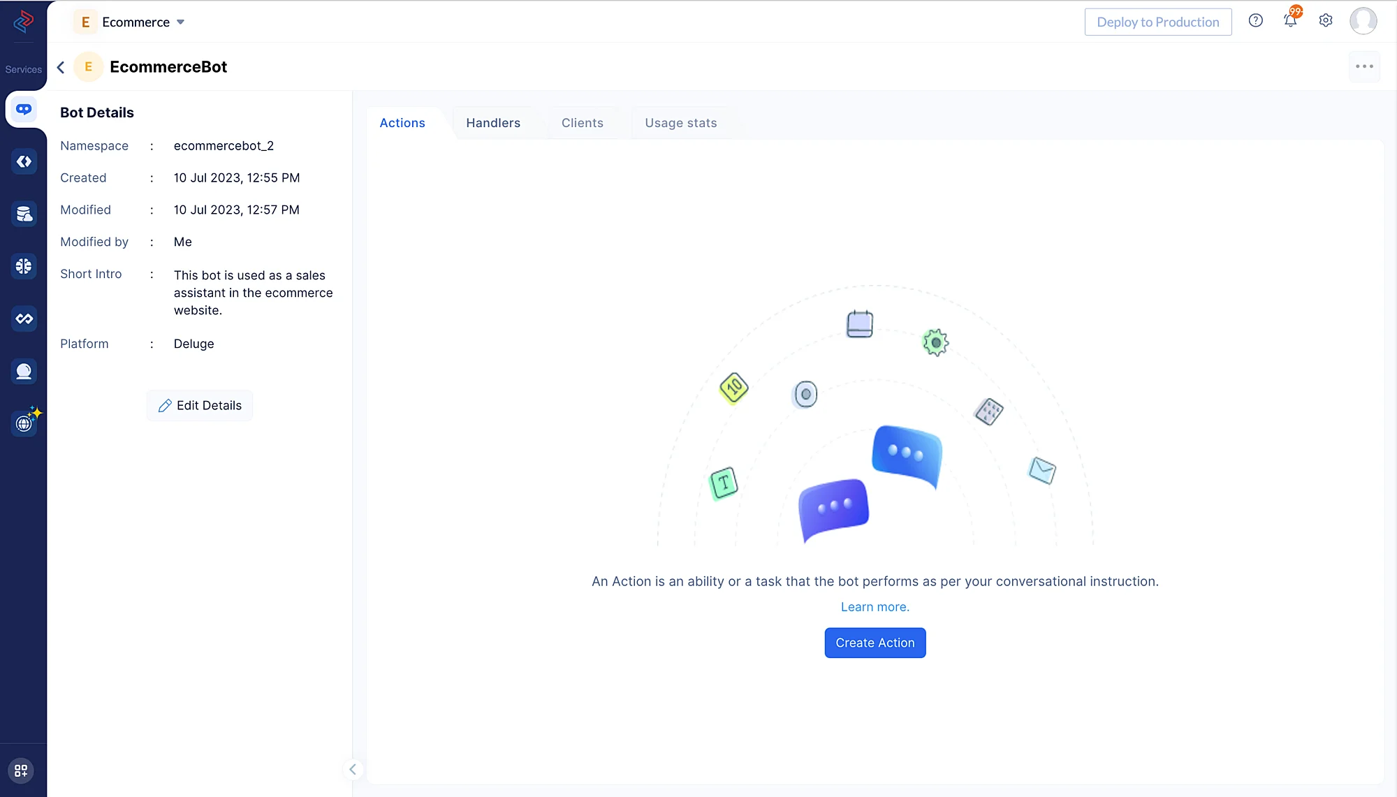Screen dimensions: 1397x797
Task: Open settings via the gear icon
Action: point(1325,21)
